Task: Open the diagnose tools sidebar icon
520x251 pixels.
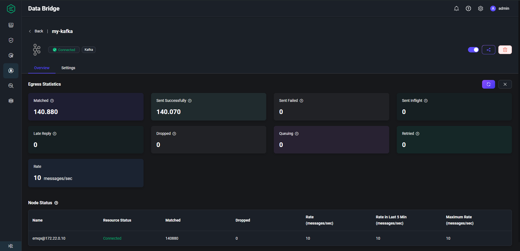Action: pyautogui.click(x=11, y=86)
